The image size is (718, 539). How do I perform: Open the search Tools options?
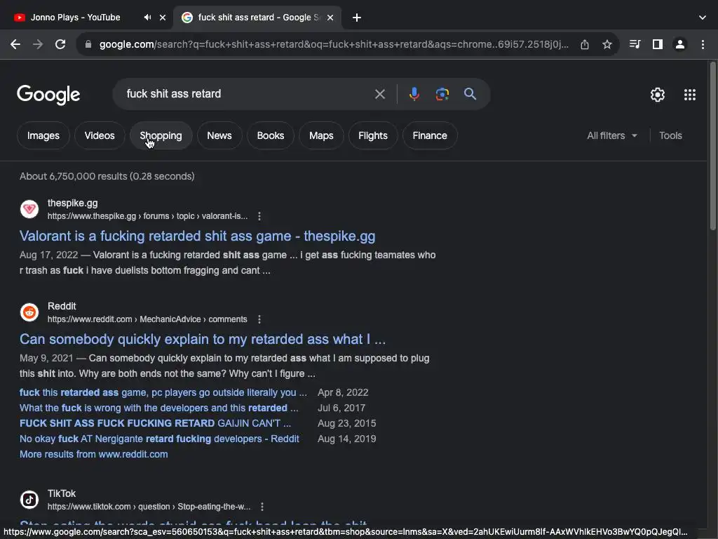tap(671, 135)
